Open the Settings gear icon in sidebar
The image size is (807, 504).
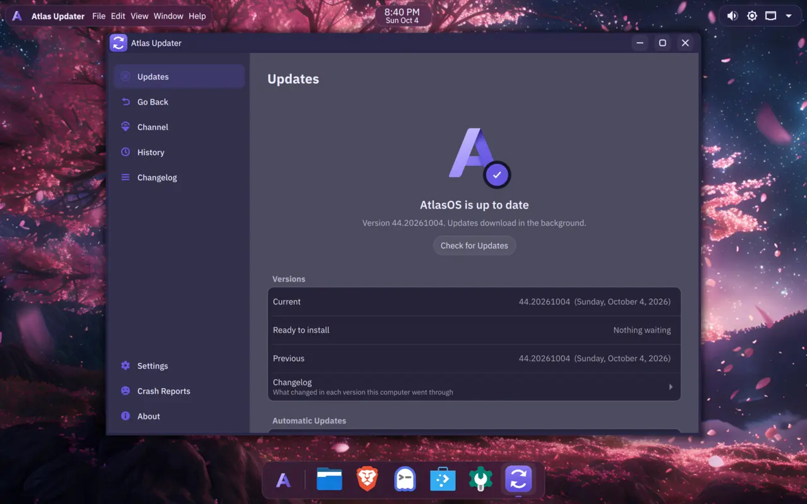tap(125, 366)
